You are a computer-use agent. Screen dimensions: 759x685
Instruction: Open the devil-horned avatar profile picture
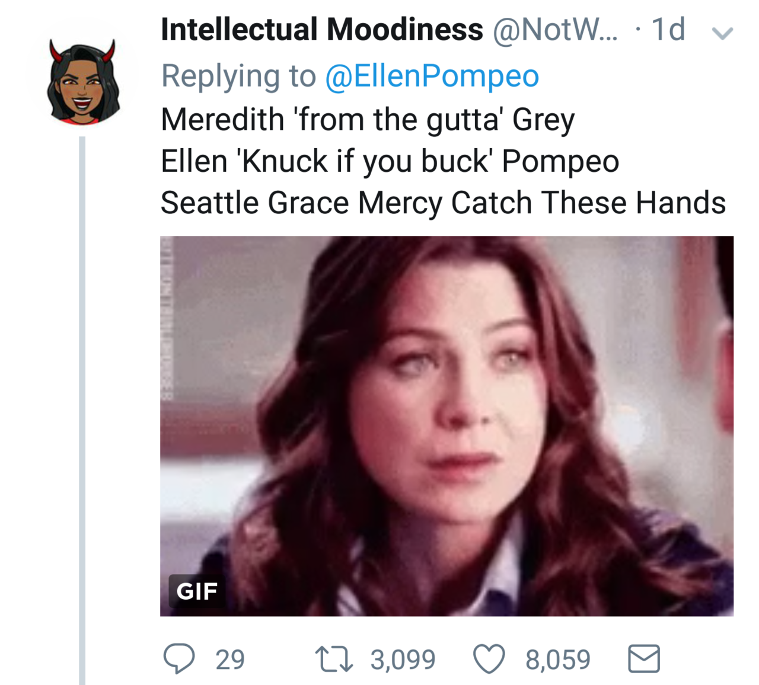82,82
